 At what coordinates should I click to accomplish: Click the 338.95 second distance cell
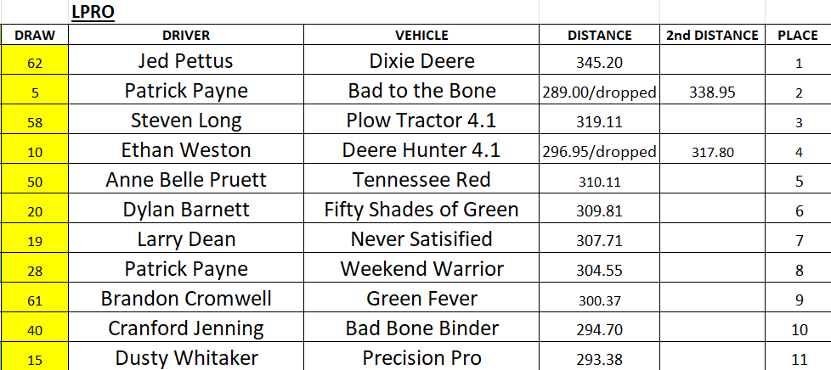tap(712, 92)
